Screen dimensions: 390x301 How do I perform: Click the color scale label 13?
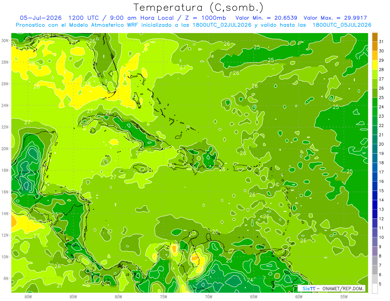382,209
